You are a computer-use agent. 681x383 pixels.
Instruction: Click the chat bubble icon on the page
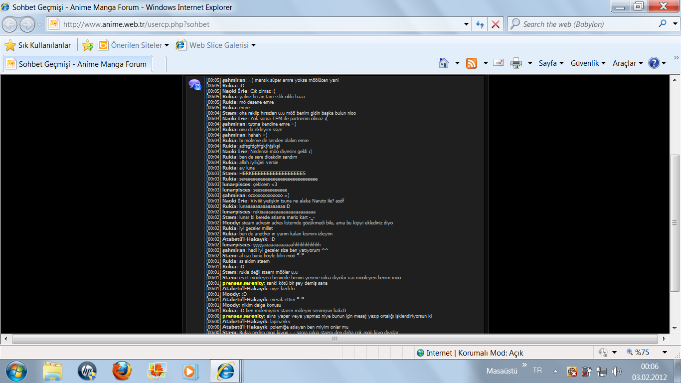pos(194,85)
